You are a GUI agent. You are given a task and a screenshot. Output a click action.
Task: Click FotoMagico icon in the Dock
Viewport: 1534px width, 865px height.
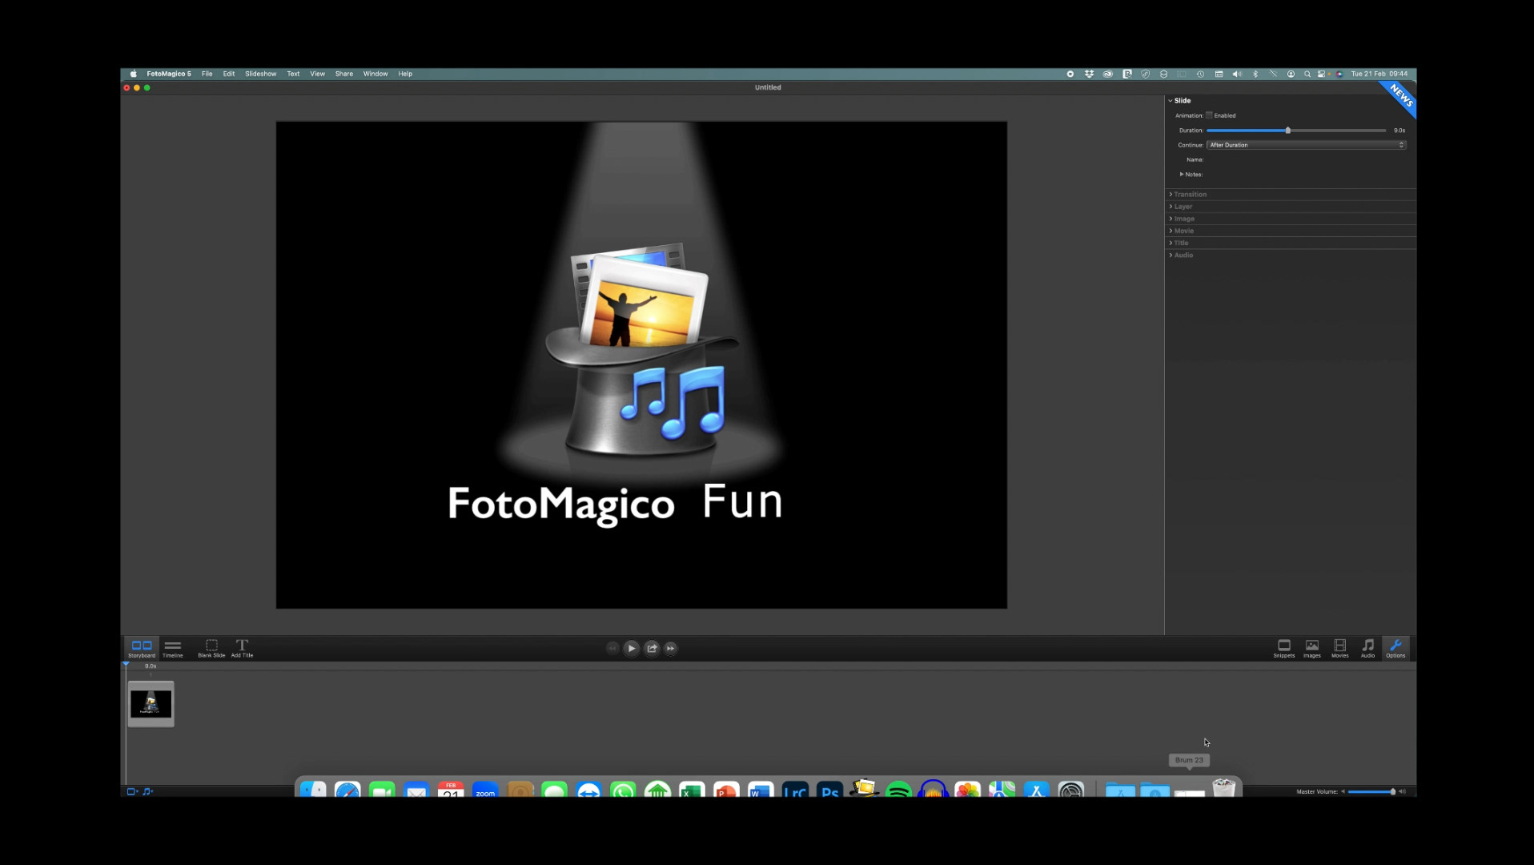[x=864, y=789]
